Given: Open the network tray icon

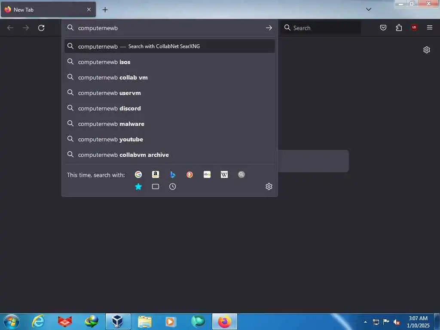Looking at the screenshot, I should point(376,322).
